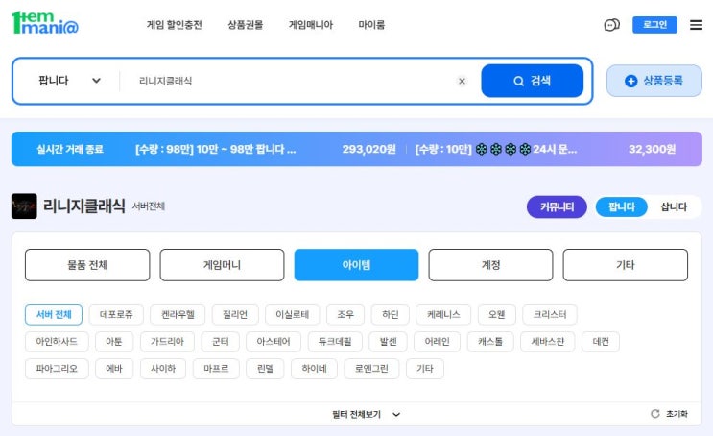Click the 293,020원 price text
Screen dimensions: 713x436
[368, 149]
